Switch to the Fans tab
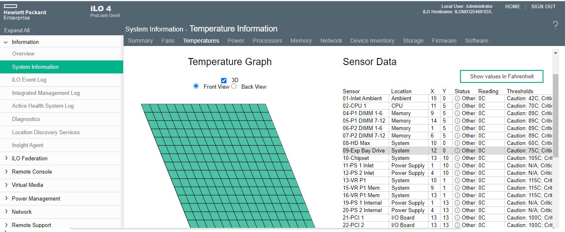This screenshot has width=565, height=232. [x=168, y=41]
